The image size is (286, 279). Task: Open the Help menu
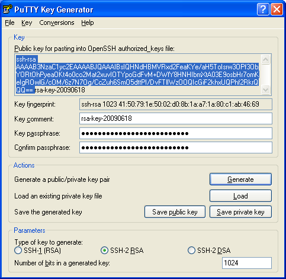pyautogui.click(x=88, y=23)
